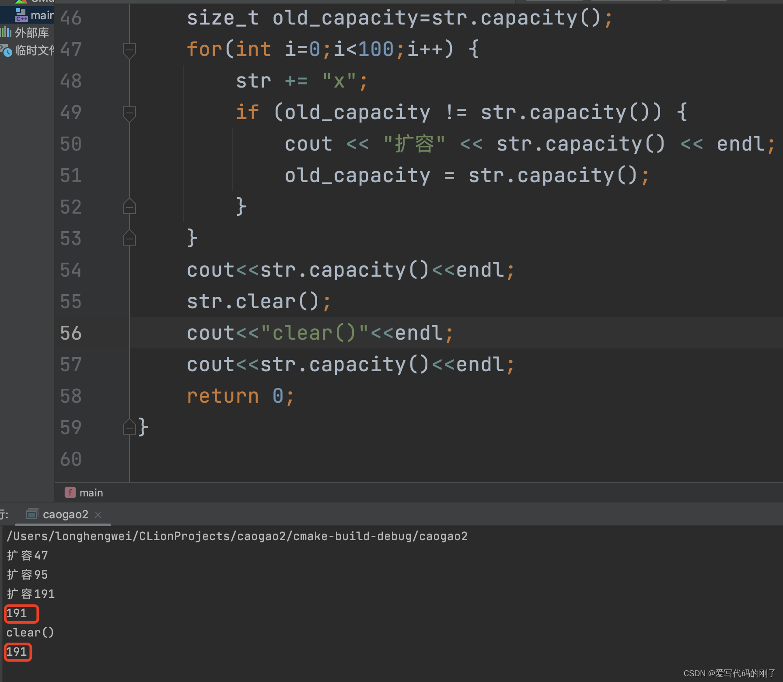Image resolution: width=783 pixels, height=682 pixels.
Task: Click the '扩容191' console output line
Action: click(x=31, y=594)
